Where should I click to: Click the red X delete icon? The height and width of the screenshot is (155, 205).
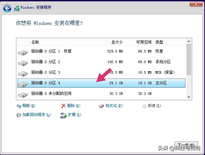coord(63,106)
